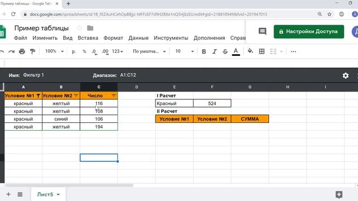Activate the paint format roller tool
The image size is (358, 201).
[32, 51]
